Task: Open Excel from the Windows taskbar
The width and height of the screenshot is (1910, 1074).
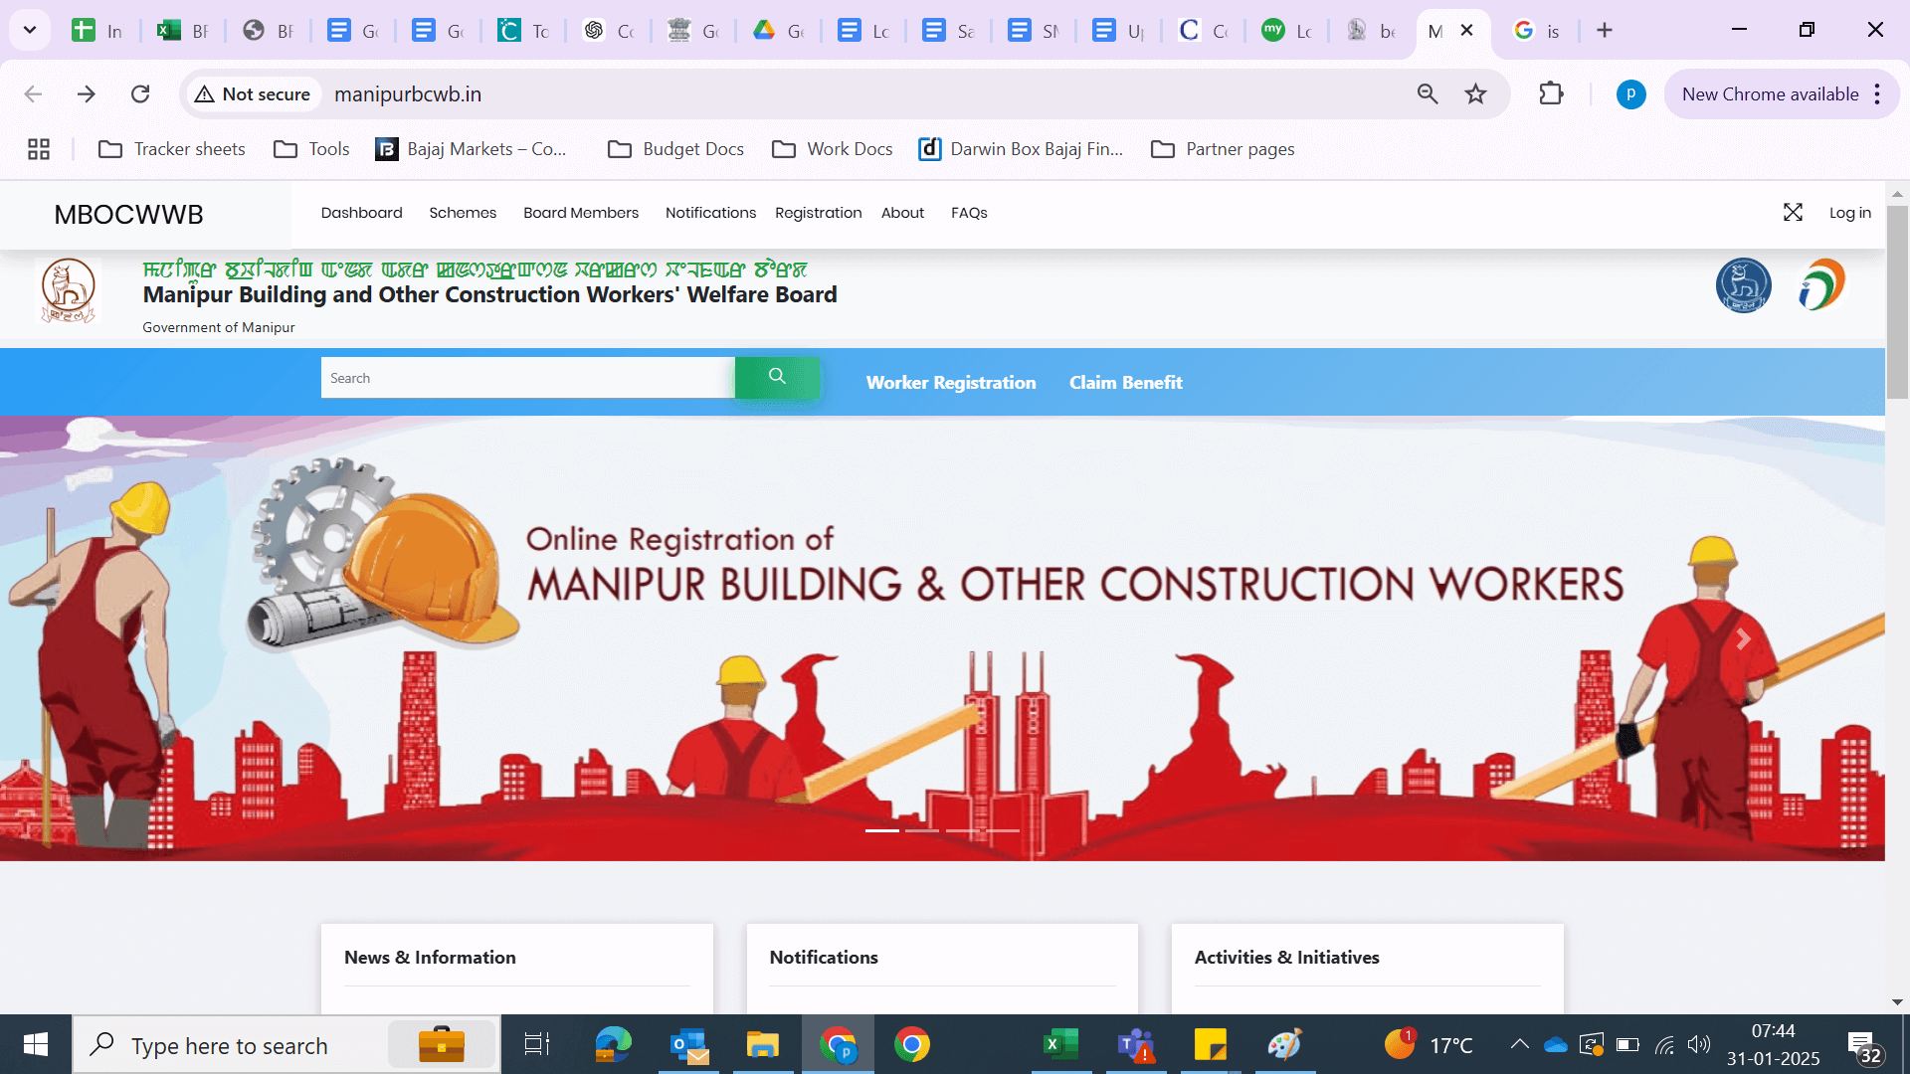Action: coord(1060,1045)
